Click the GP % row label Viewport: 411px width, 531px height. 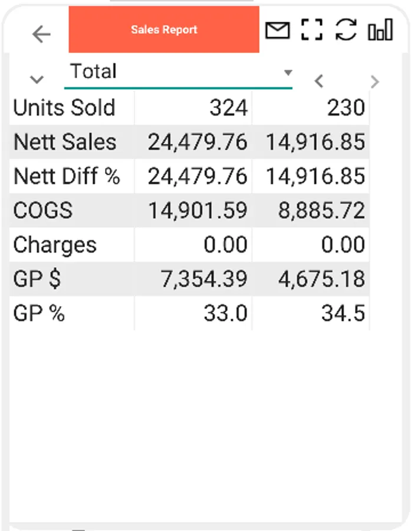39,313
